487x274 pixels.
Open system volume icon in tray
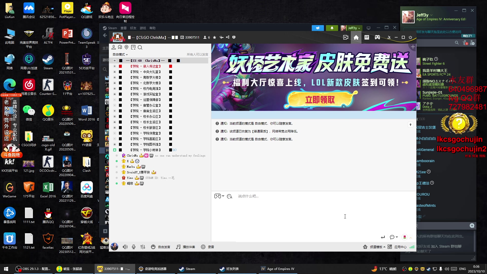click(447, 269)
